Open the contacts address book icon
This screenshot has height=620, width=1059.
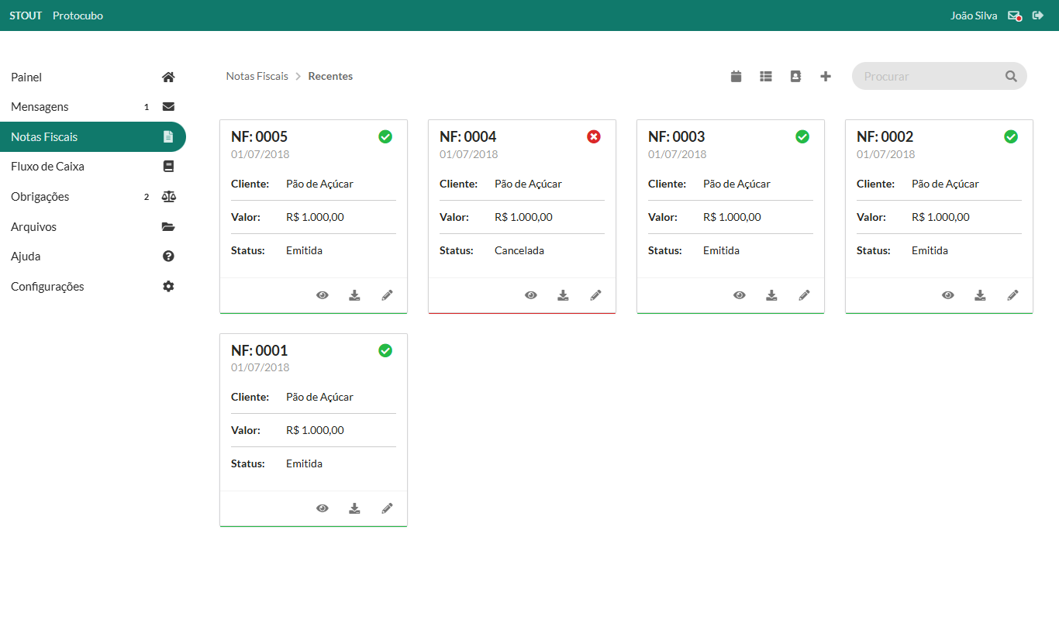795,76
